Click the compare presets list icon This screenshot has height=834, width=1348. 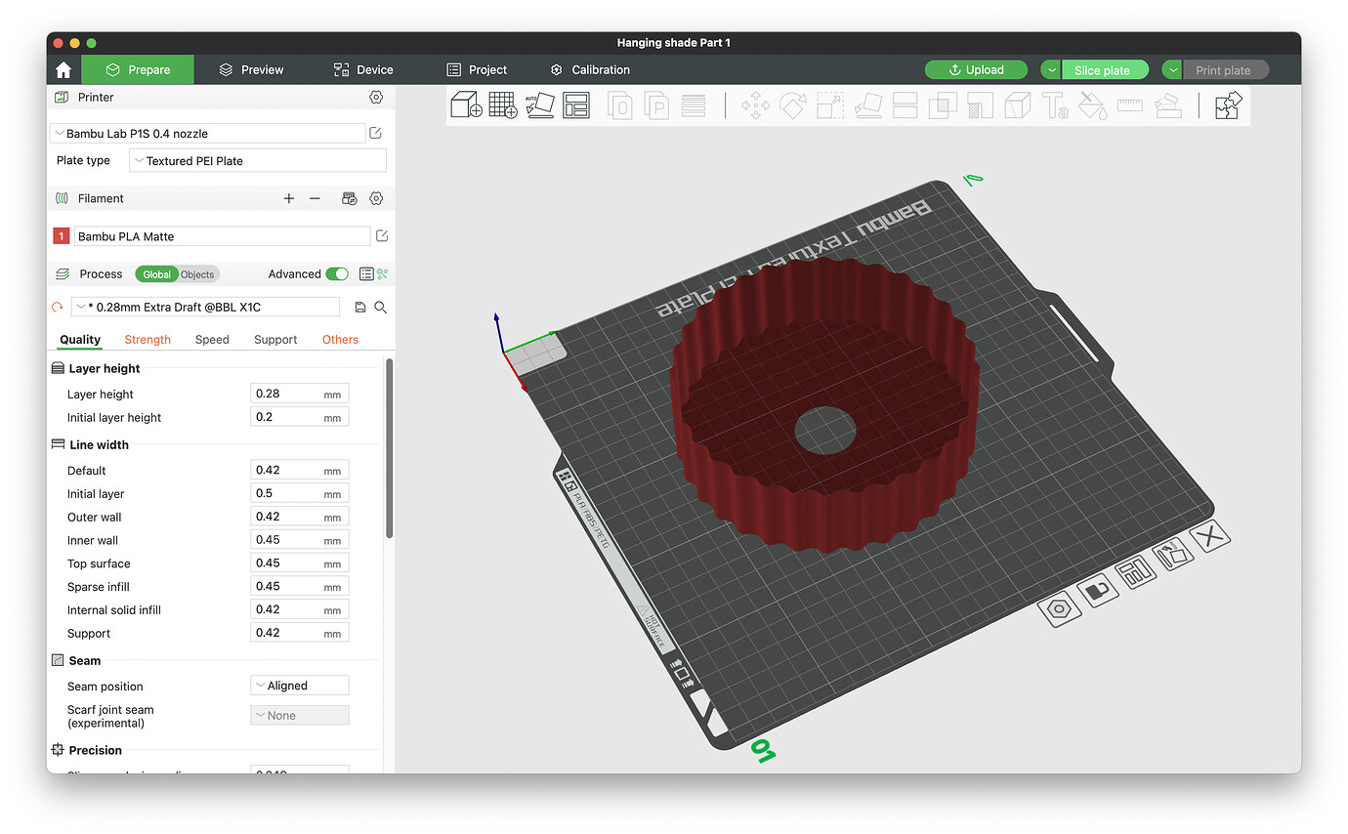366,274
